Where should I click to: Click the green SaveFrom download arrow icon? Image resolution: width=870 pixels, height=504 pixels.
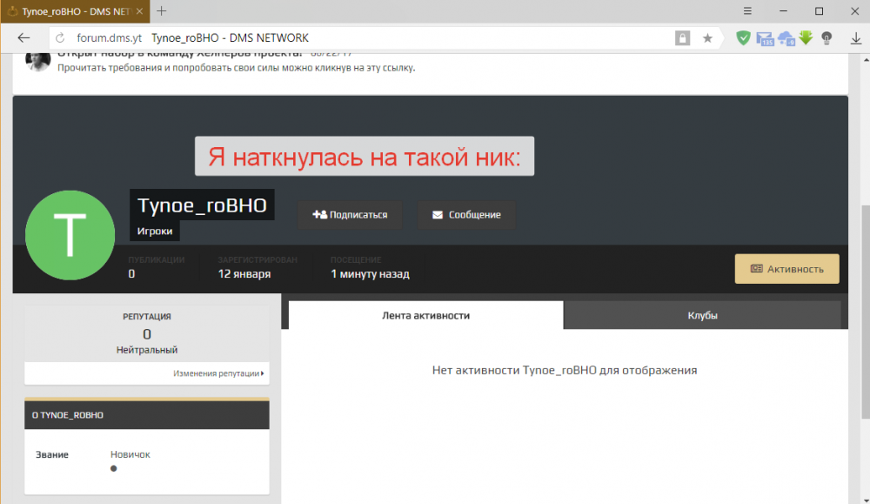coord(805,38)
